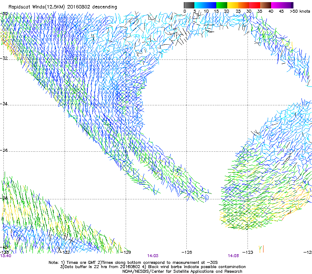The height and width of the screenshot is (274, 312).
Task: Click the legend label "25" under the color bar
Action: pyautogui.click(x=238, y=11)
